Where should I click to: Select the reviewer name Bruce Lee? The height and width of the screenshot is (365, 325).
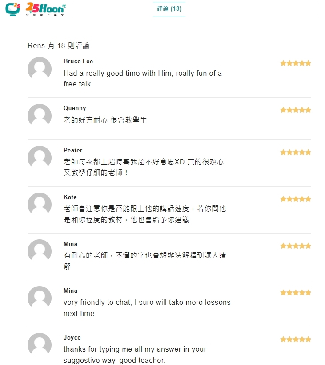coord(78,61)
